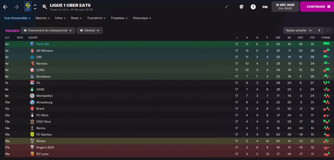Expand the Saison actuelle dropdown
The height and width of the screenshot is (160, 334).
click(x=299, y=31)
